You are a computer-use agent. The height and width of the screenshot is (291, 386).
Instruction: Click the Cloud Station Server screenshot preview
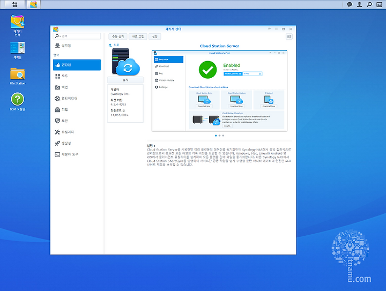coord(220,91)
